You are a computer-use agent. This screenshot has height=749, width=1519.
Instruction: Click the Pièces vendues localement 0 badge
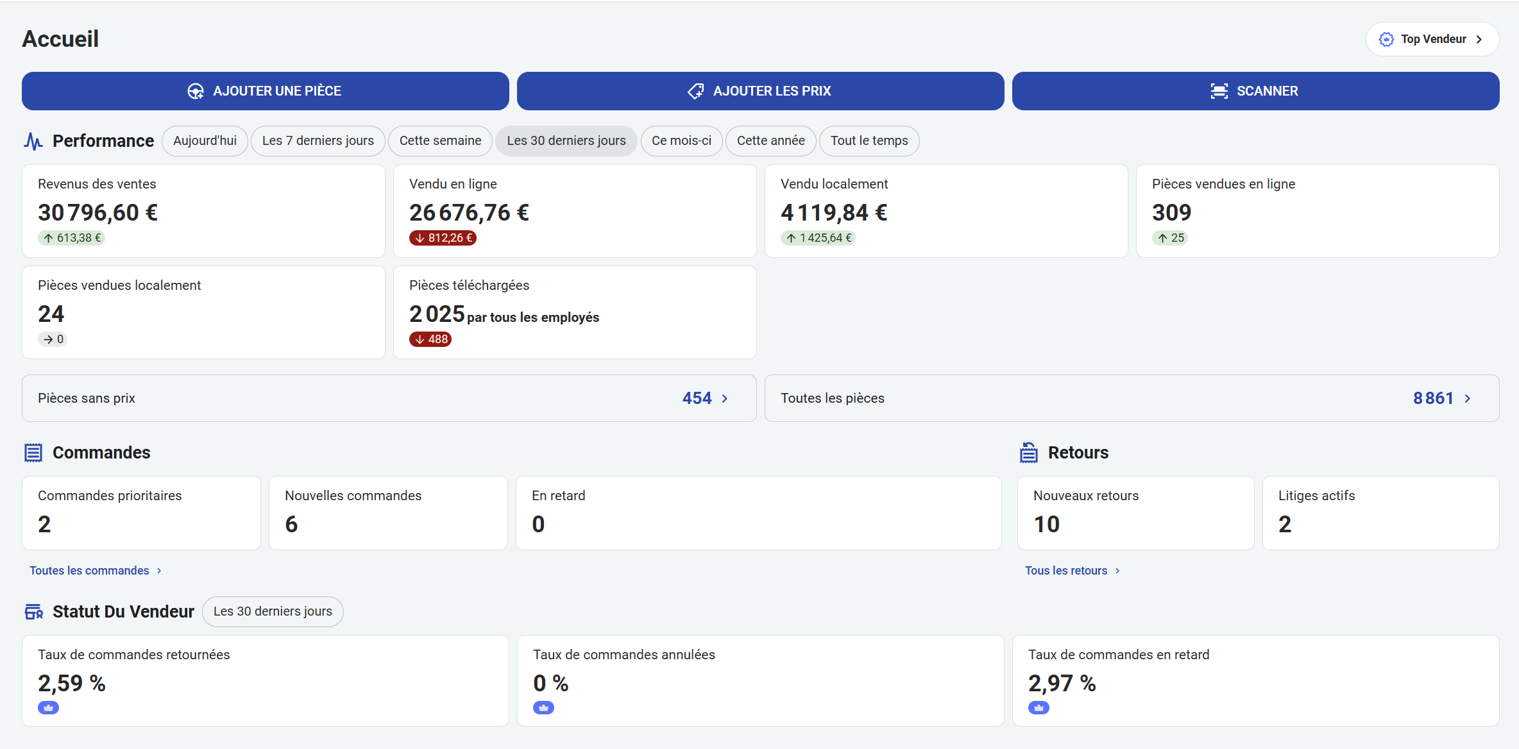(x=53, y=339)
